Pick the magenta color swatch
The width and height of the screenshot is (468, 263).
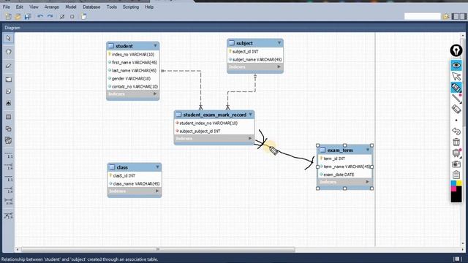pos(453,188)
